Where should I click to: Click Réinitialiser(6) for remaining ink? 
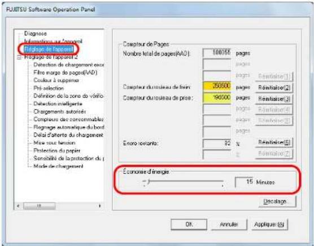pos(274,142)
